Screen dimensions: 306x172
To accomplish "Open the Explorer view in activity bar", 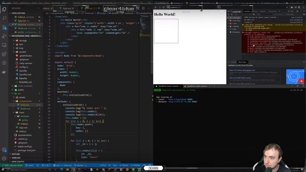I will click(4, 9).
